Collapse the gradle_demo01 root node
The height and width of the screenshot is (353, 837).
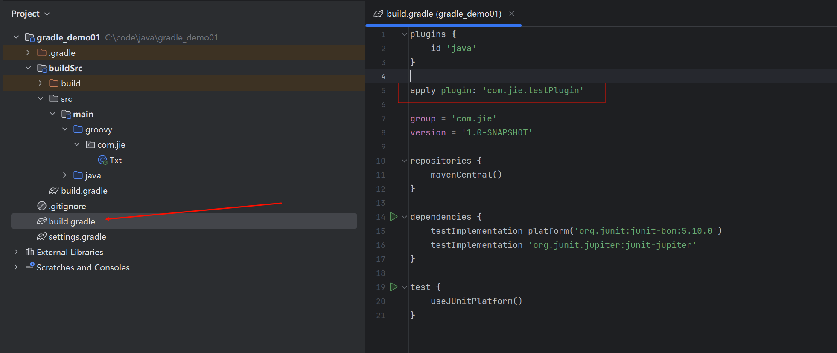tap(16, 37)
